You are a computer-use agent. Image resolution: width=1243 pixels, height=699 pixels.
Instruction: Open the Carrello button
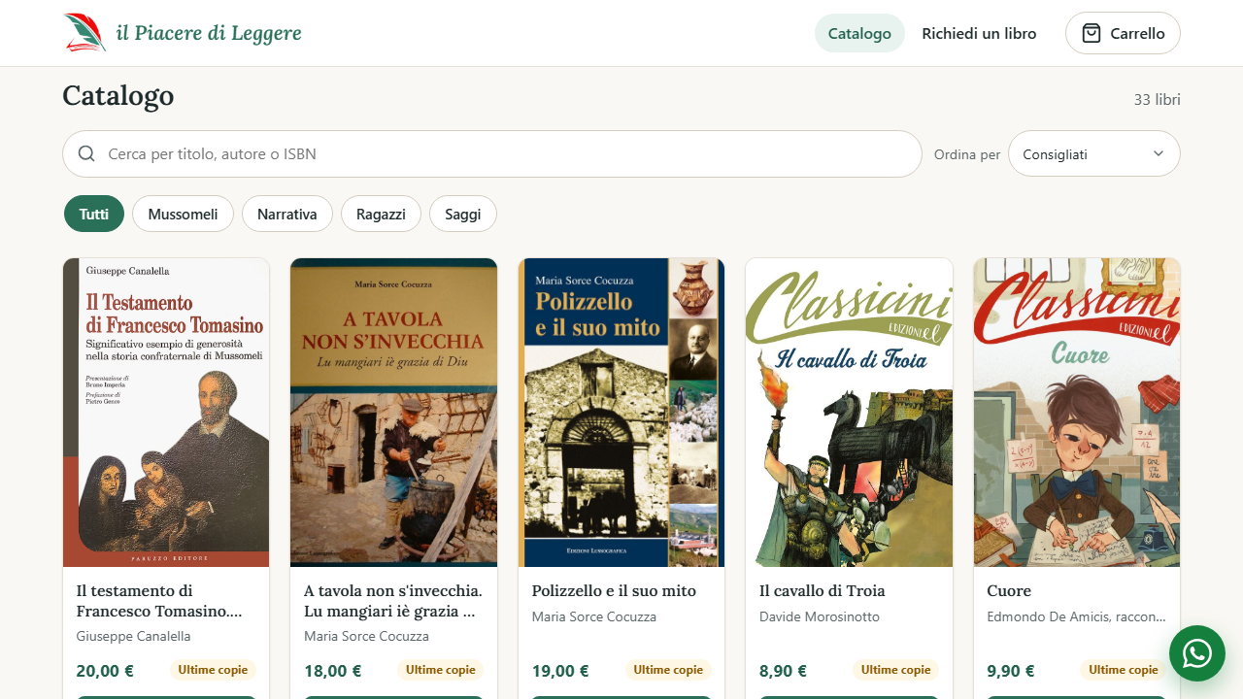pos(1123,33)
